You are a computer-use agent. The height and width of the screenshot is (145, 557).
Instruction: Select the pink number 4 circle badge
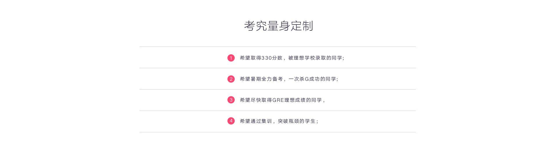[x=231, y=121]
